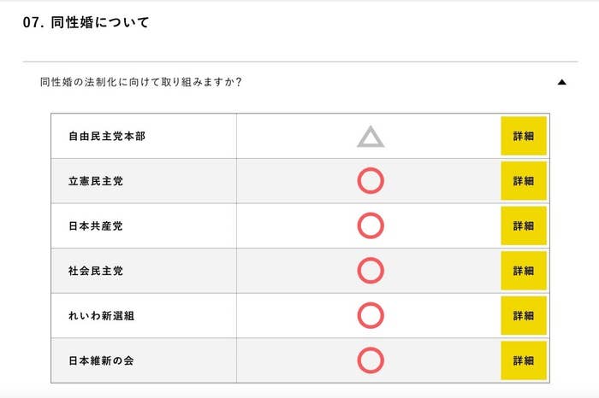Collapse the 同性婚の法制化 question with the triangle arrow
This screenshot has height=398, width=599.
[x=561, y=82]
